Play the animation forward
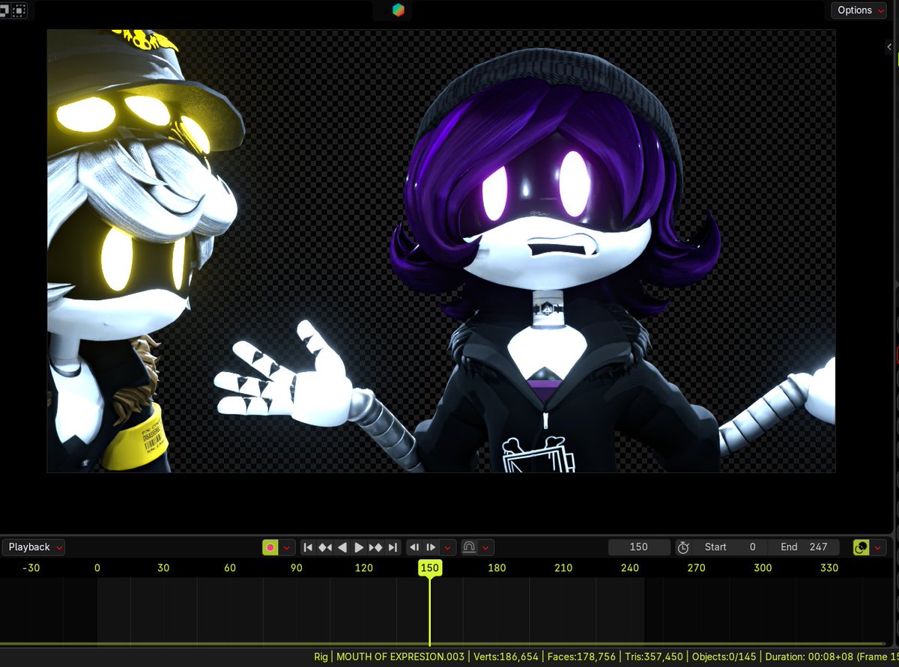 click(359, 547)
